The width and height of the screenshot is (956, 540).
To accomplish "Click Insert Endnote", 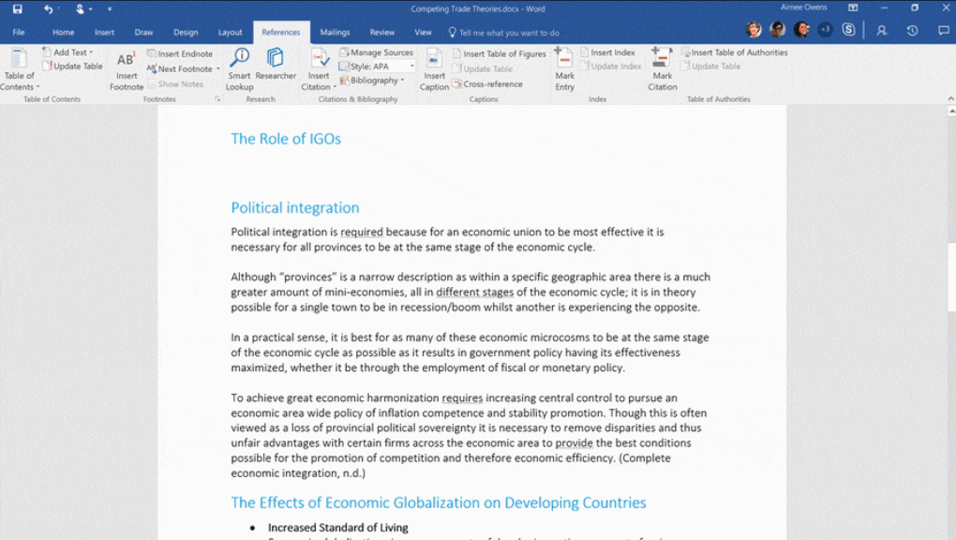I will pyautogui.click(x=180, y=53).
